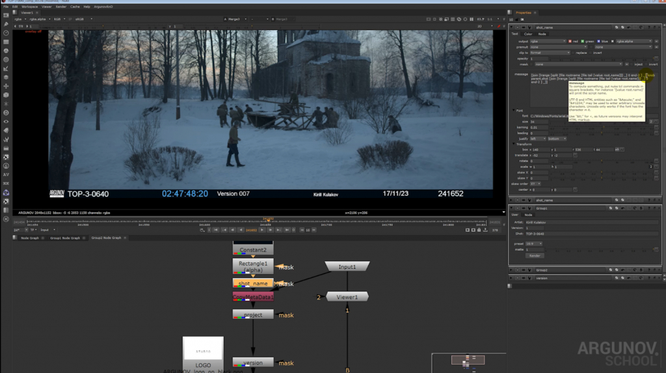Open the Render menu

pos(60,7)
